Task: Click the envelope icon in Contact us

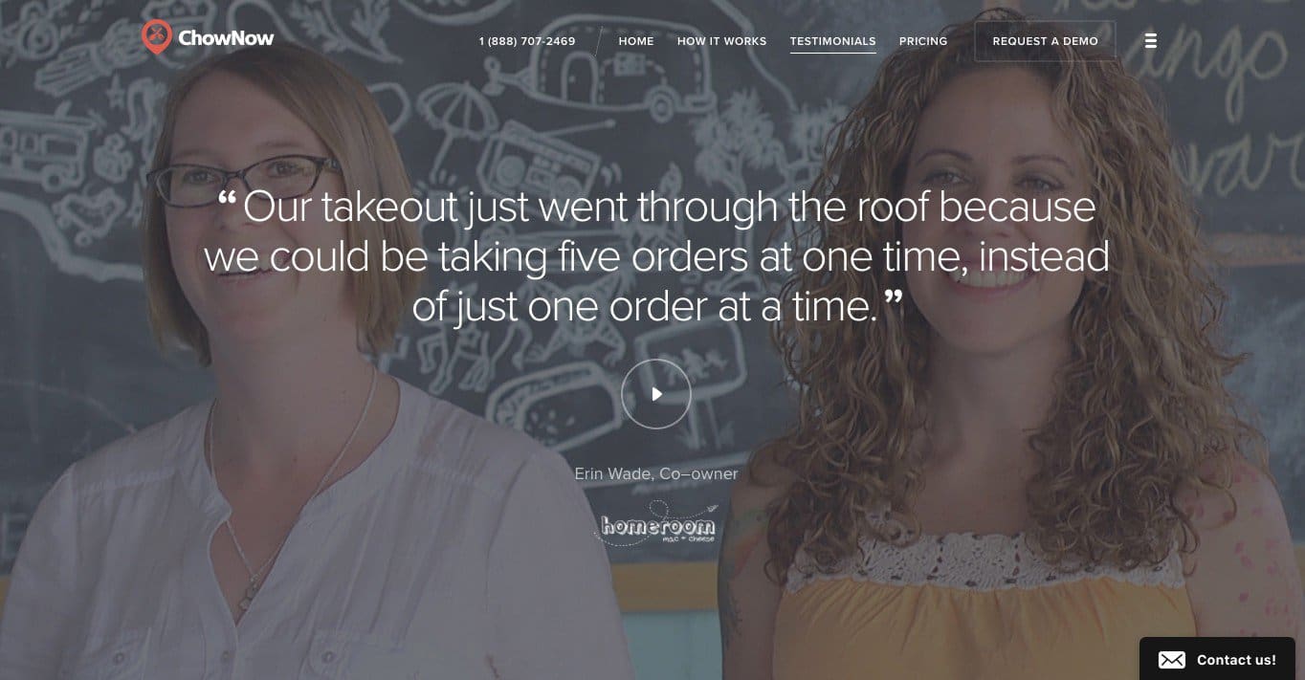Action: (x=1171, y=660)
